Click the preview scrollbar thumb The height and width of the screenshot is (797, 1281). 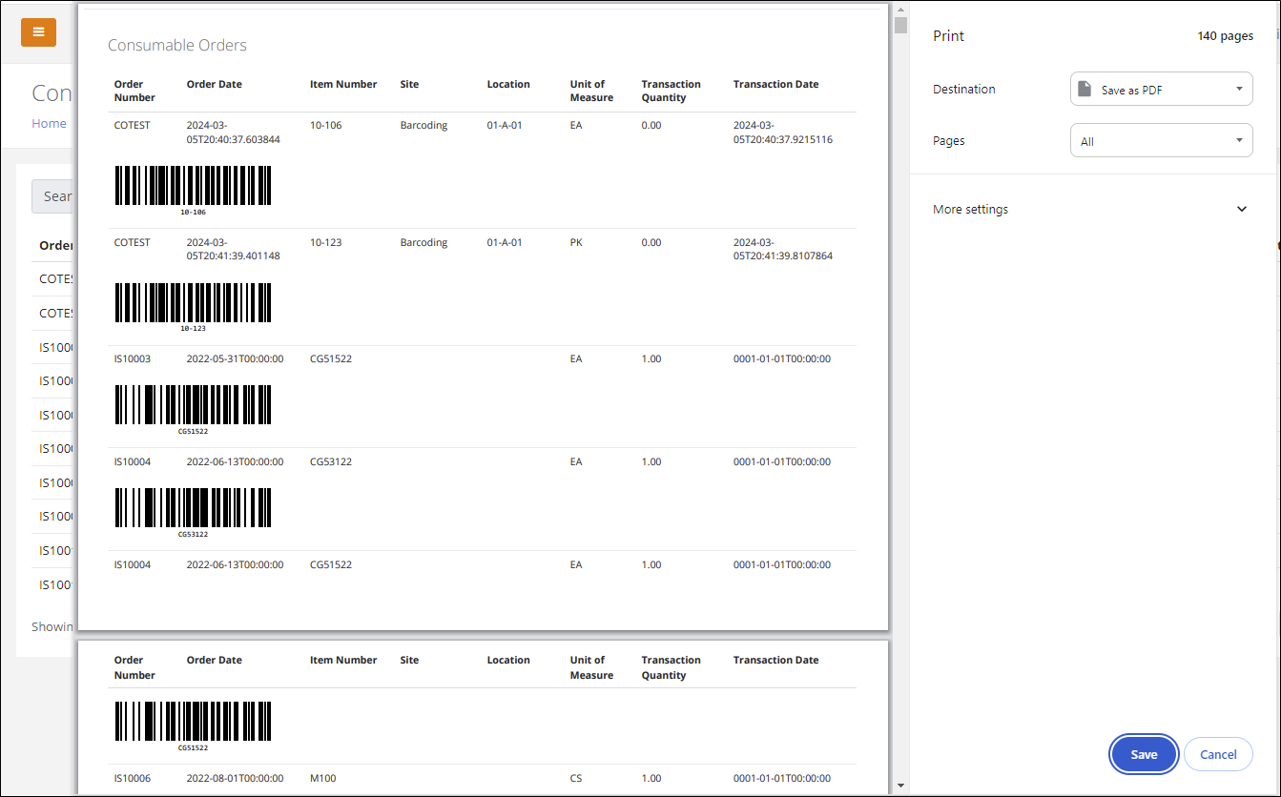[900, 25]
